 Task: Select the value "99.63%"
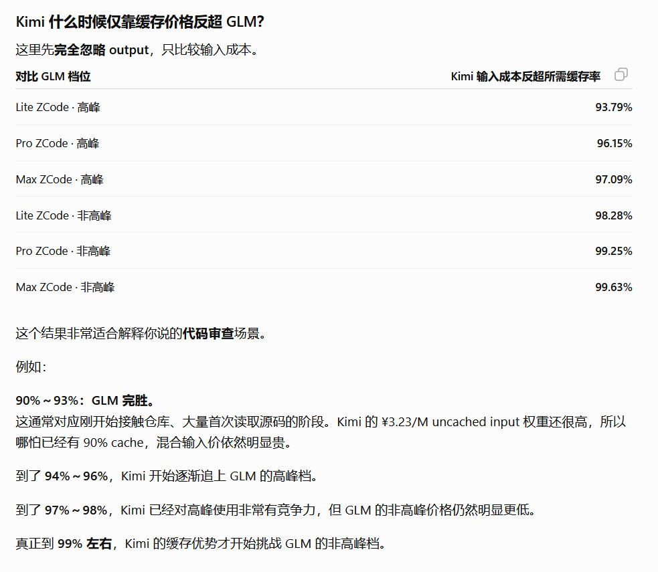614,287
